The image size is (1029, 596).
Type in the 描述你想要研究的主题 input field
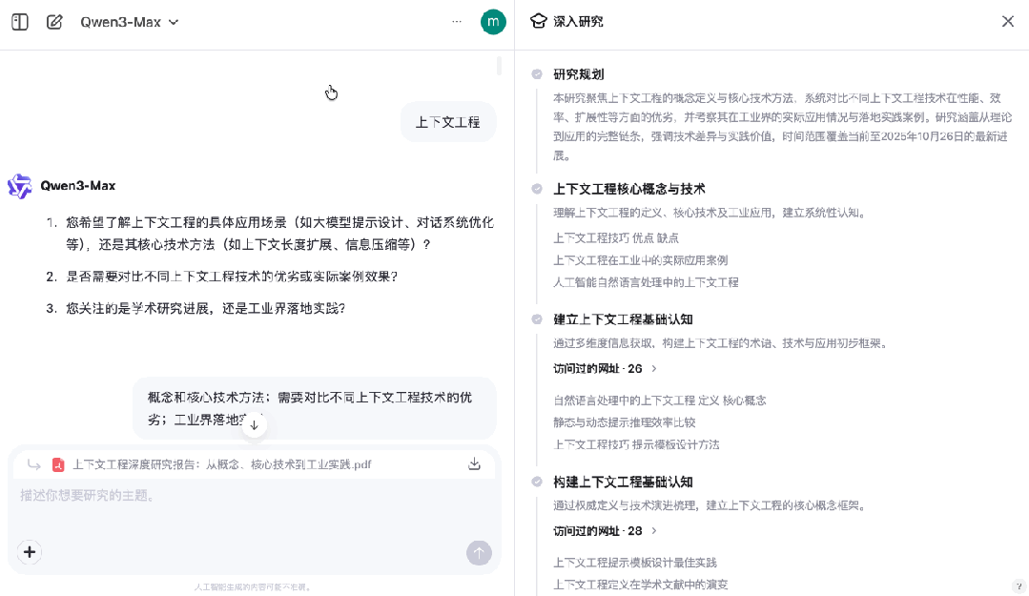click(248, 496)
